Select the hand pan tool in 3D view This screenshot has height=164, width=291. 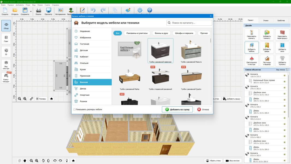[x=25, y=161]
